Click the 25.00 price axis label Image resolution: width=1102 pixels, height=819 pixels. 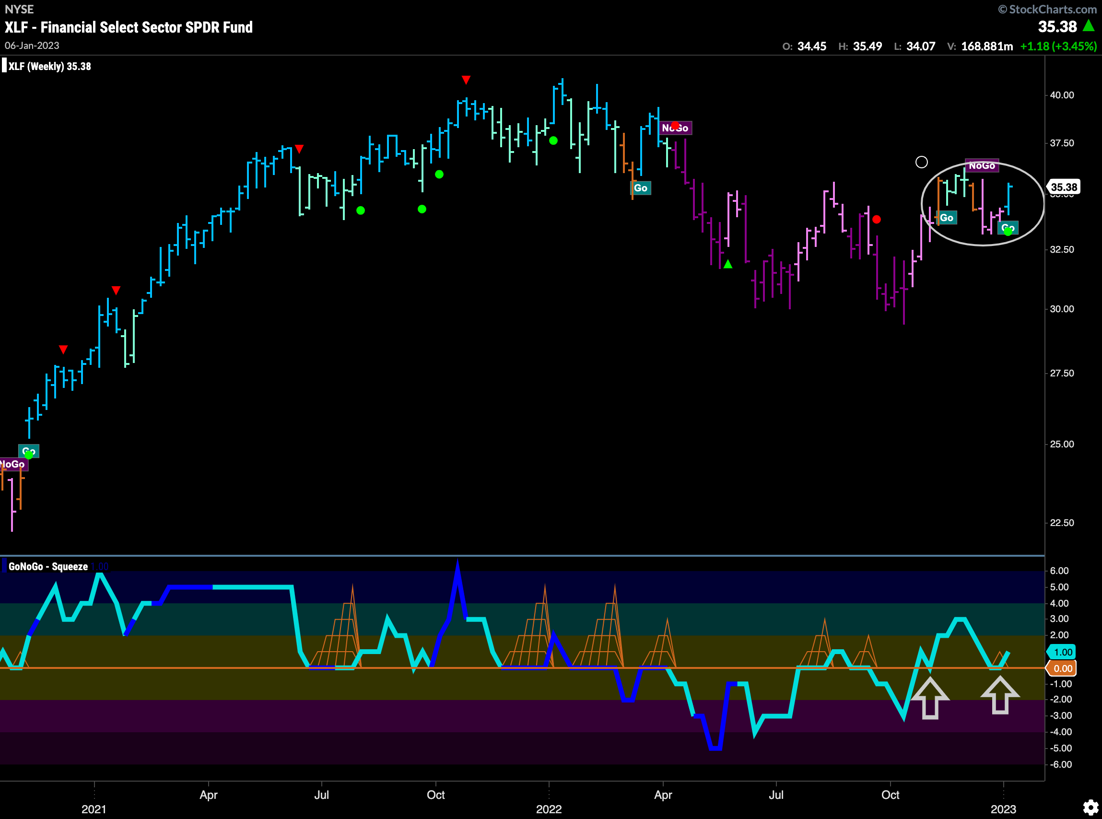1062,444
